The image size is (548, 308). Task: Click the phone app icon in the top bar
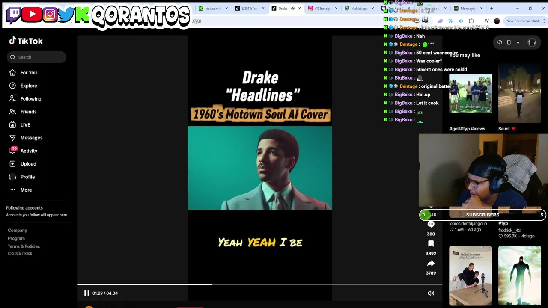click(x=509, y=42)
